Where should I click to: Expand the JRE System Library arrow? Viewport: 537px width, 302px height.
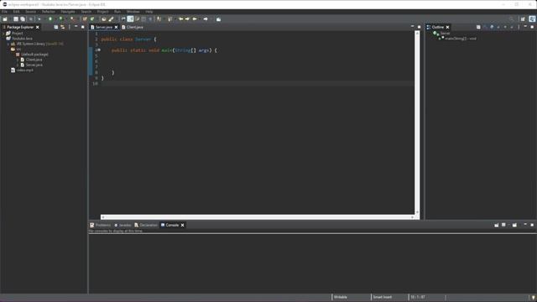(x=8, y=44)
